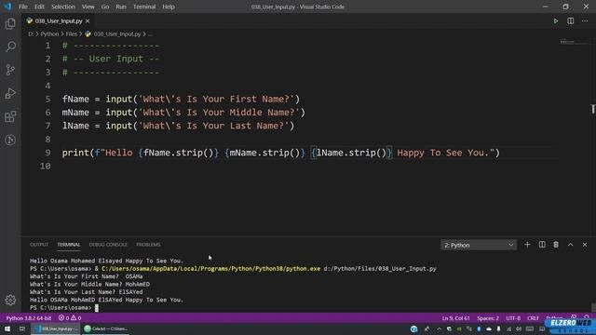Click line number 5 in gutter

point(47,100)
